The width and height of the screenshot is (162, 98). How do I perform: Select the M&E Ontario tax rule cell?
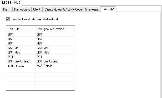pyautogui.click(x=21, y=66)
